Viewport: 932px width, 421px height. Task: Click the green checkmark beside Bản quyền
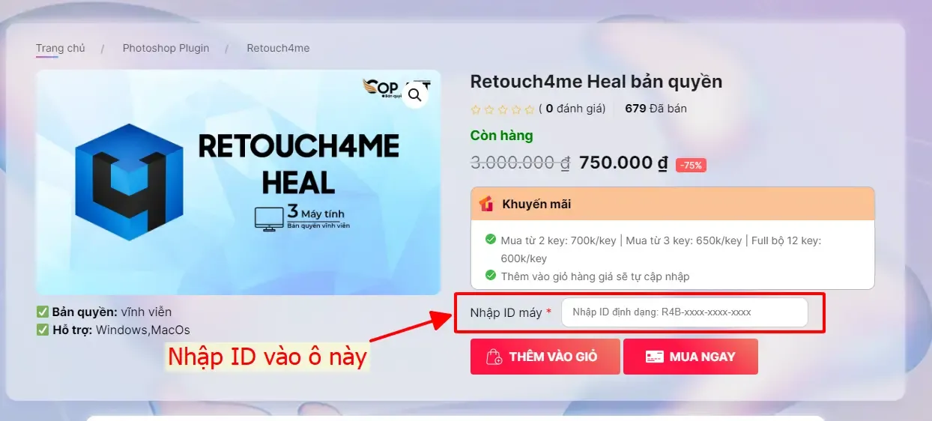(43, 312)
